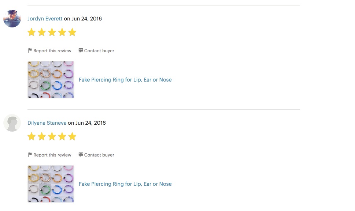Open Dilyana Staneva's default silhouette avatar
The image size is (355, 211).
pyautogui.click(x=12, y=123)
